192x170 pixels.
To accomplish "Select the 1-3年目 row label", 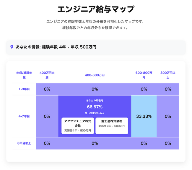I will pyautogui.click(x=24, y=89).
